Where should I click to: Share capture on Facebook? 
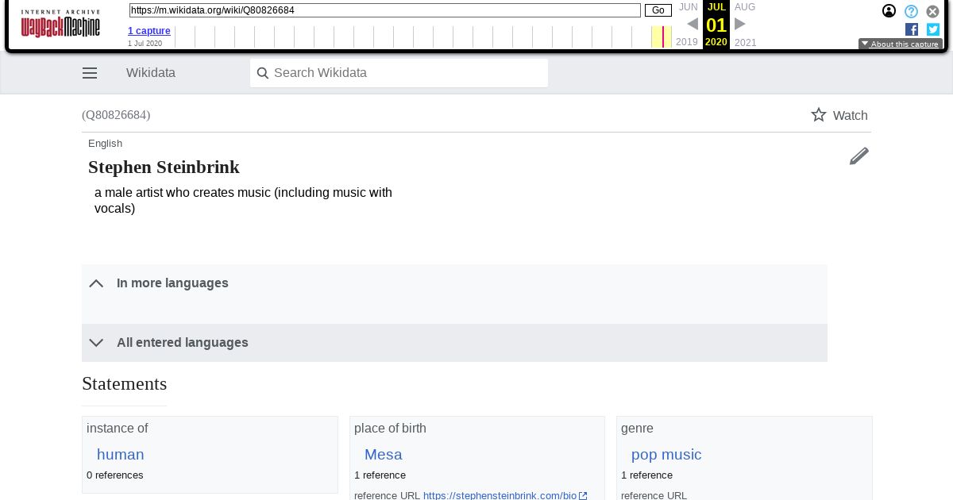point(912,29)
